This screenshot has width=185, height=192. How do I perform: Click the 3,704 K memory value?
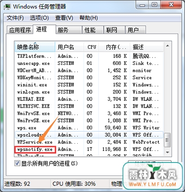point(117,99)
